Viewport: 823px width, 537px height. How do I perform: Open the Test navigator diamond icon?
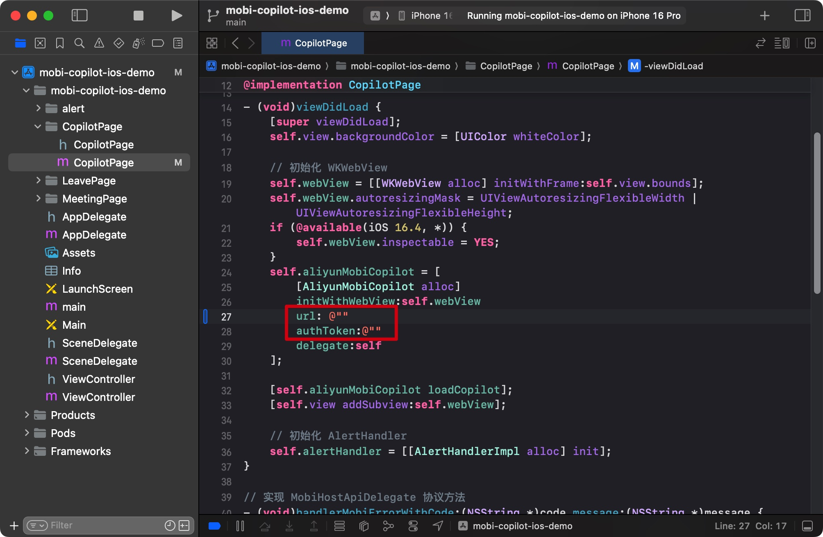(x=119, y=43)
